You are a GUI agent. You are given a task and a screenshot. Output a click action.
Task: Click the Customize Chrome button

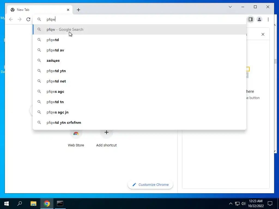point(150,185)
